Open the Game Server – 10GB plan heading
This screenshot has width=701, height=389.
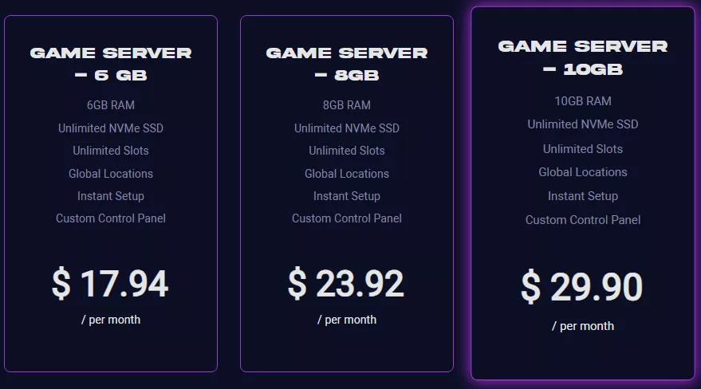click(x=582, y=57)
